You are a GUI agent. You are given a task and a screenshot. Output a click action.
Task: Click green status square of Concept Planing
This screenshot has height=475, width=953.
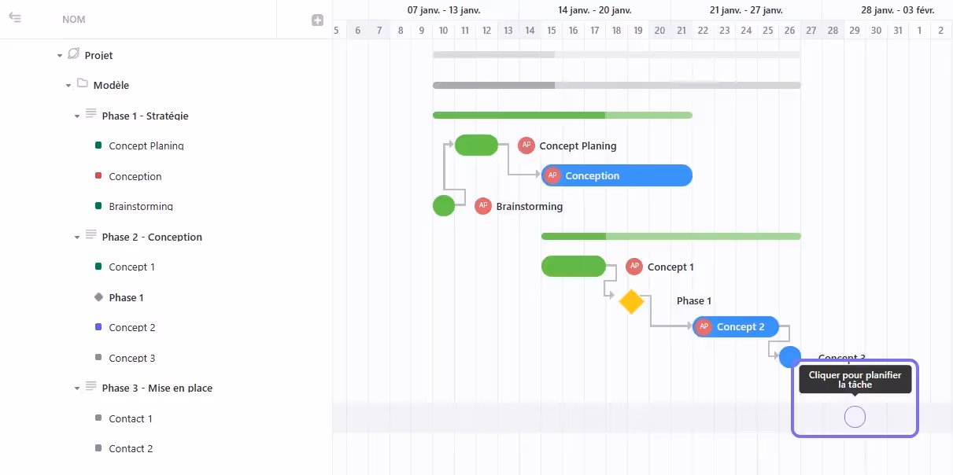[x=98, y=145]
